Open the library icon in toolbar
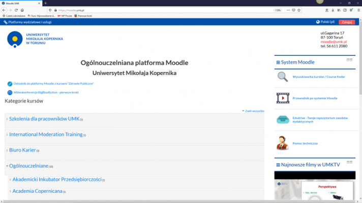 (x=339, y=10)
